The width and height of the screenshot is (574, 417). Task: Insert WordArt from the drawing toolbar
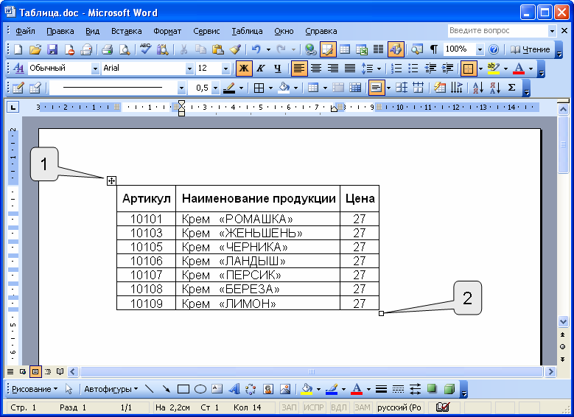pos(234,389)
